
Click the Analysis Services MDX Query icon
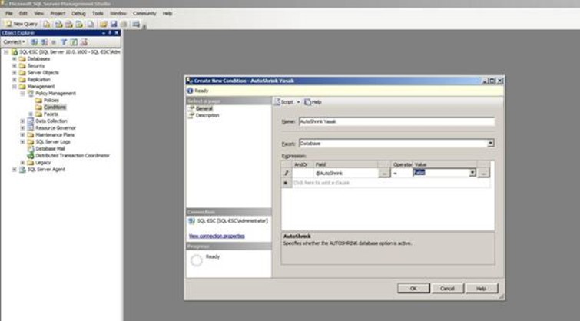pyautogui.click(x=59, y=24)
